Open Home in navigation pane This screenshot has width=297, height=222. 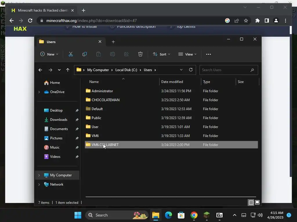click(55, 83)
